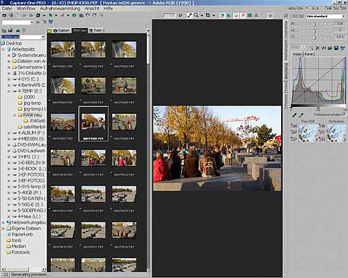Click the floppy disk save settings icon
Viewport: 348px width, 278px height.
336,48
